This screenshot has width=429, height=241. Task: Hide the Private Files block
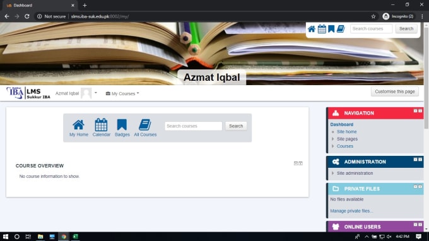pos(415,187)
